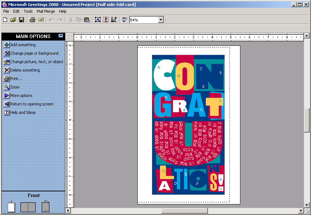This screenshot has width=311, height=215.
Task: Click the vertical scrollbar thumb
Action: (307, 120)
